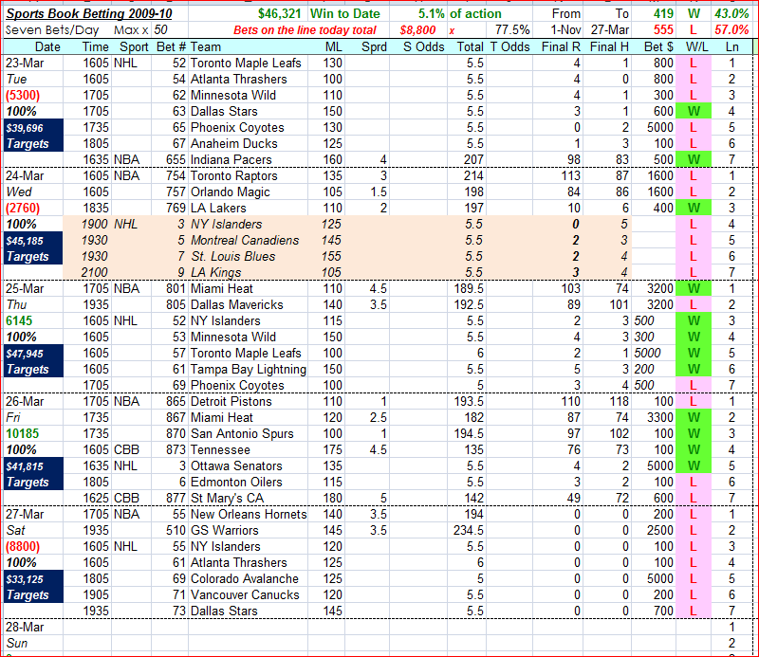Viewport: 759px width, 657px height.
Task: Click the 'Team' column header
Action: (x=248, y=47)
